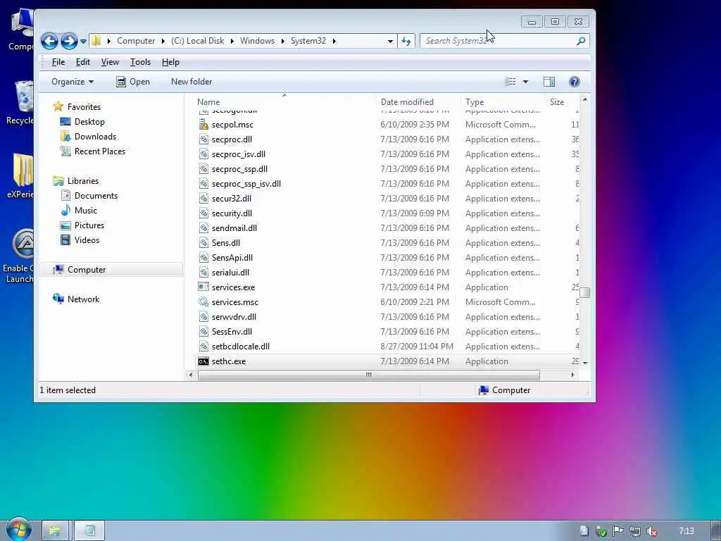Select Libraries in navigation pane

pyautogui.click(x=83, y=181)
